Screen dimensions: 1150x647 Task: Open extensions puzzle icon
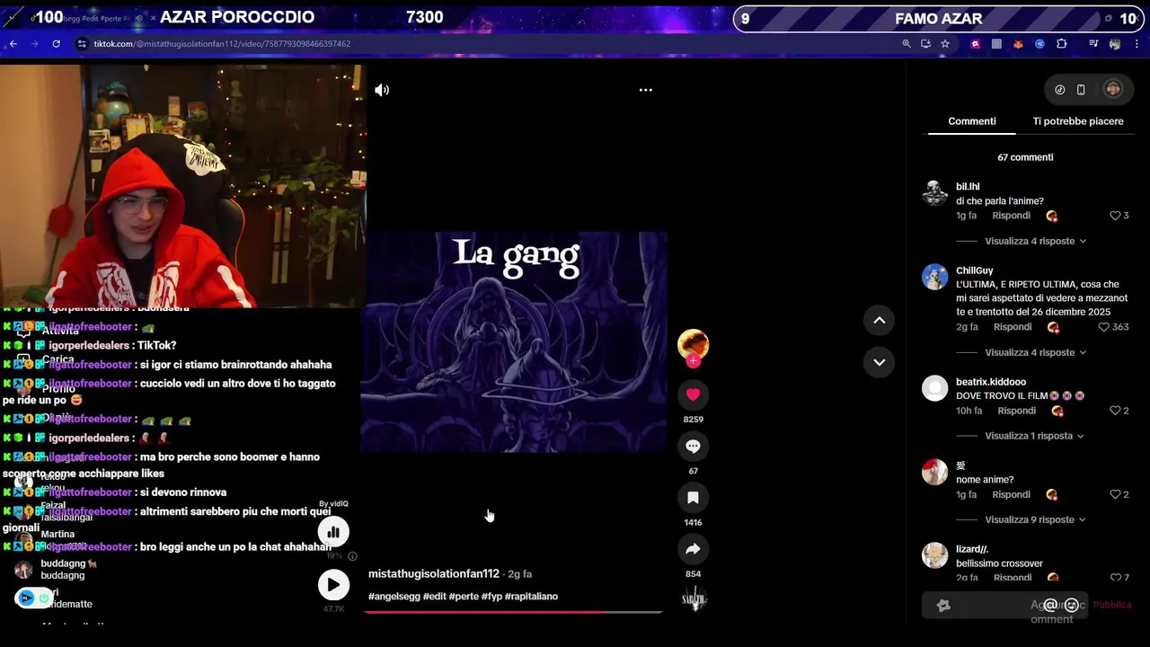1061,44
